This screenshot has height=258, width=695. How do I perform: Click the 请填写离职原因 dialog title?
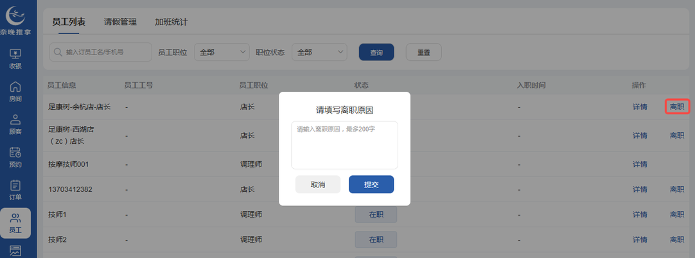click(344, 110)
